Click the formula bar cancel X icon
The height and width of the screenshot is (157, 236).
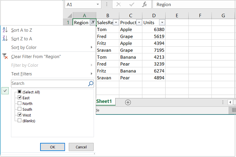119,4
